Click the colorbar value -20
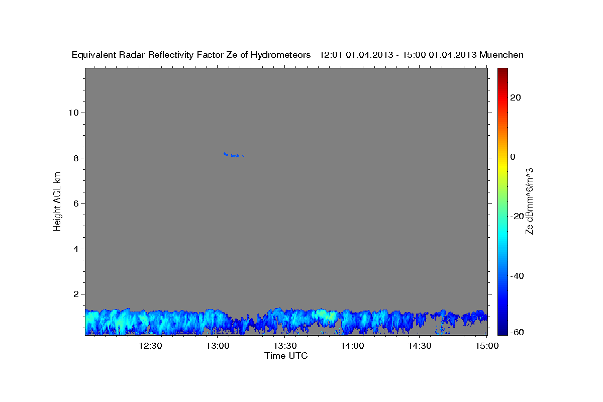Screen dimensions: 603x402 tap(518, 216)
